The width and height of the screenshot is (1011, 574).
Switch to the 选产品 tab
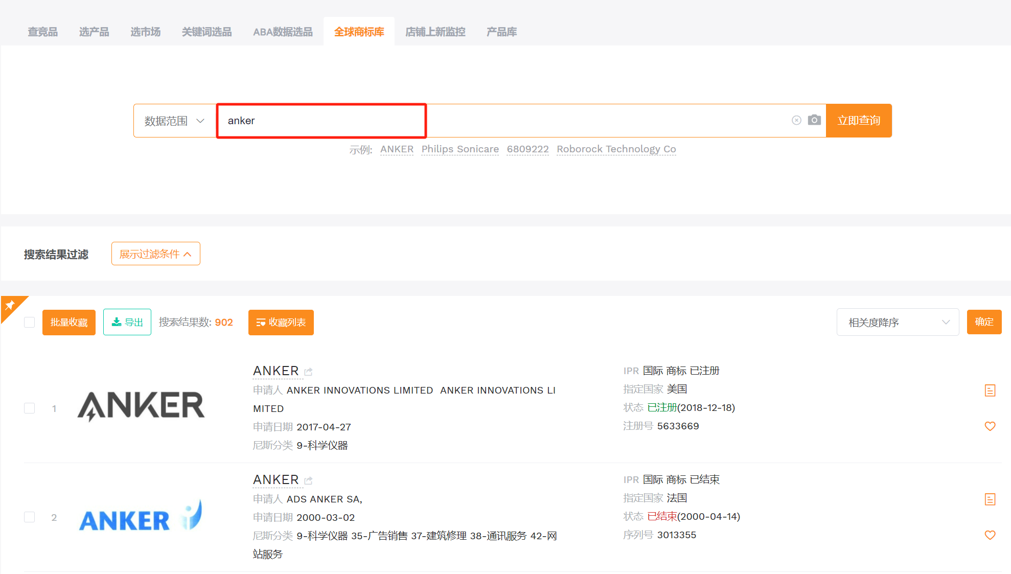[94, 32]
